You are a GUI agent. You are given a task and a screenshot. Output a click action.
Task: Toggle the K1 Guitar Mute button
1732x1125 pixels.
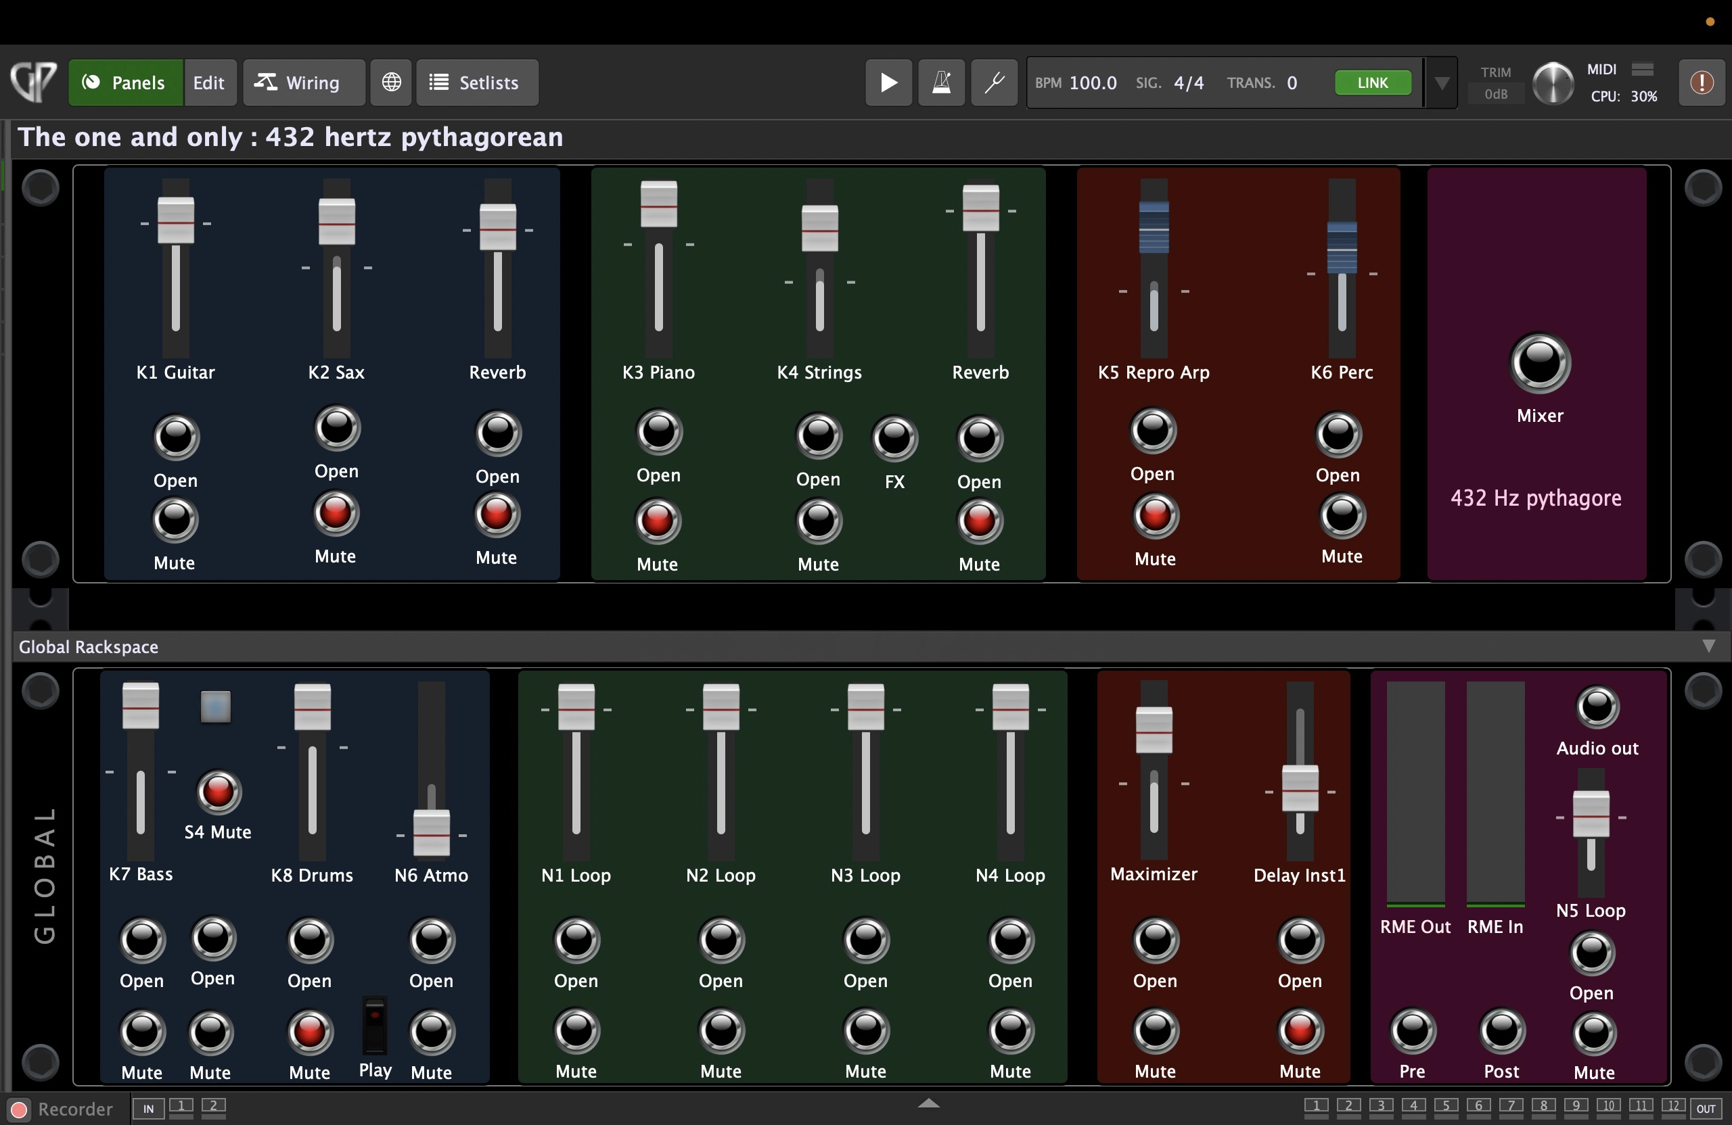pos(175,520)
